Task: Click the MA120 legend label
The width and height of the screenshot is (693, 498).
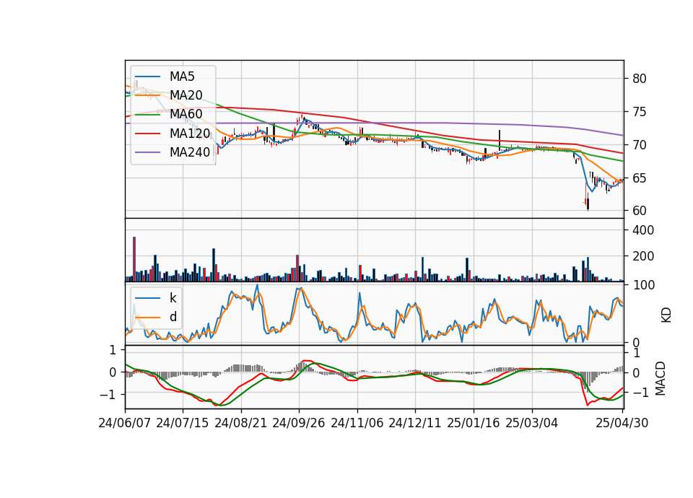Action: (x=190, y=134)
